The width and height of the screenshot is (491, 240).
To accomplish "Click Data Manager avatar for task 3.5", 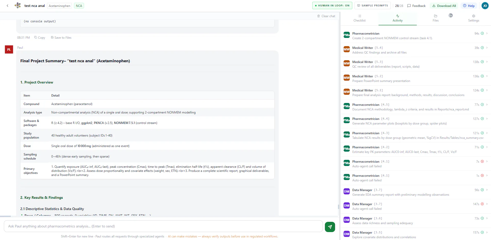I will click(x=347, y=234).
